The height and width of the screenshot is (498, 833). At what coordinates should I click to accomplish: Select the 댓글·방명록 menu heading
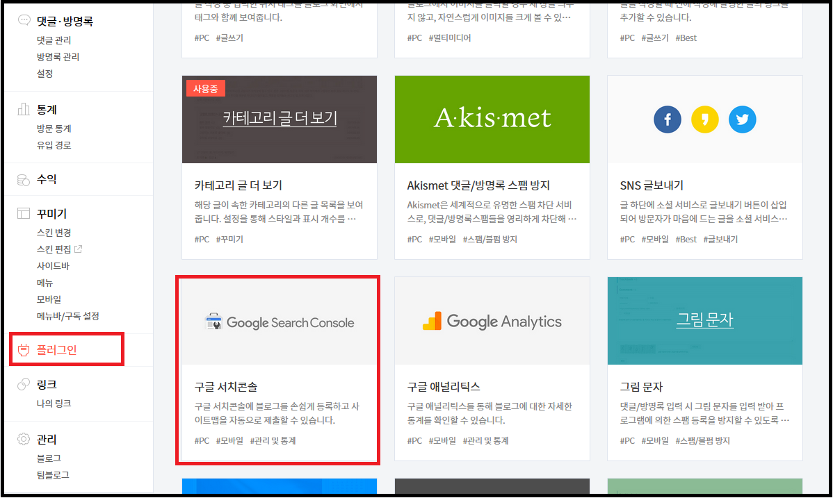pyautogui.click(x=65, y=22)
